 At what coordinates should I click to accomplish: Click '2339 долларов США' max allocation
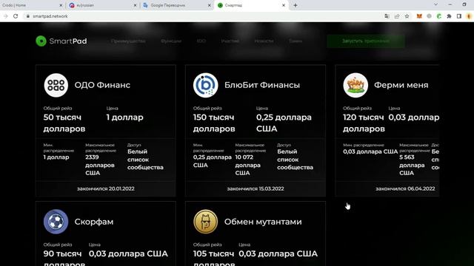click(x=100, y=166)
